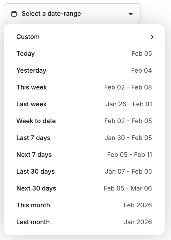
Task: Select This week range
Action: (x=32, y=87)
